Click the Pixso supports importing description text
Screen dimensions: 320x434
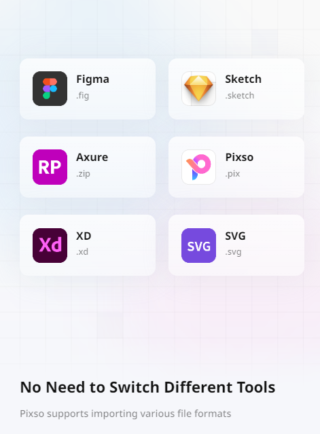[126, 414]
